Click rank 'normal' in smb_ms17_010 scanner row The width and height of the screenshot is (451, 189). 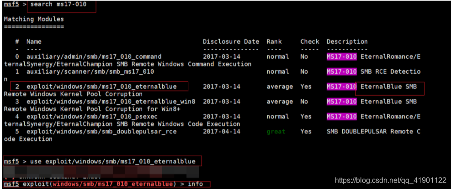278,72
